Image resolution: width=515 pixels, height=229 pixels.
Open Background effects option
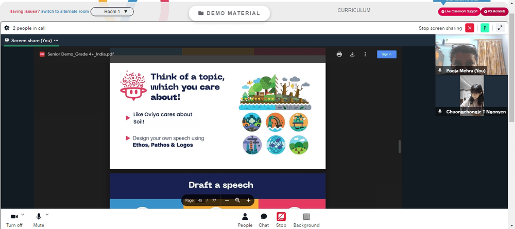306,220
